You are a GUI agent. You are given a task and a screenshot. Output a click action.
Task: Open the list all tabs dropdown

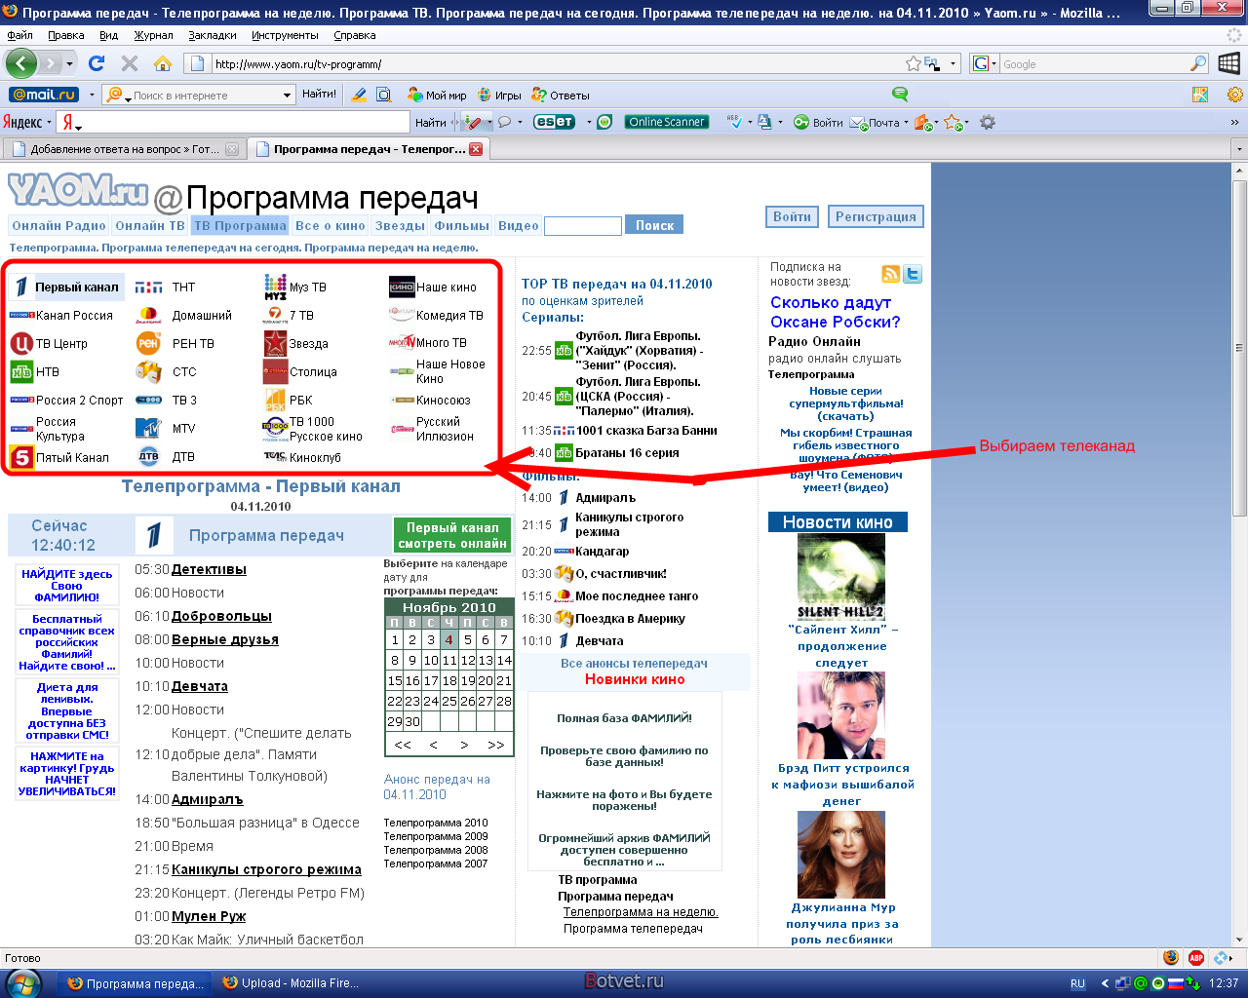click(1238, 149)
